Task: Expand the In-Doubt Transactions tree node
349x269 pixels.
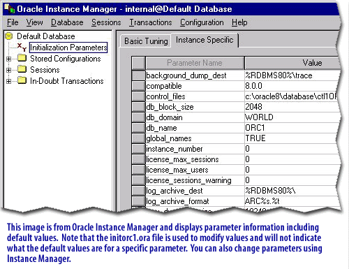Action: (8, 81)
